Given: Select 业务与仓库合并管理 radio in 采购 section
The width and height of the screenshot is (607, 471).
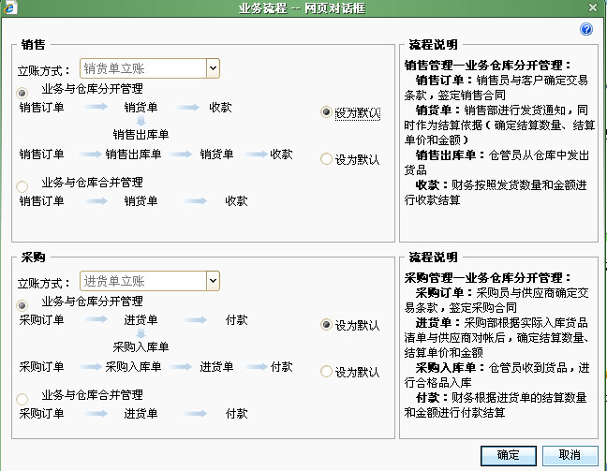Looking at the screenshot, I should pos(22,399).
